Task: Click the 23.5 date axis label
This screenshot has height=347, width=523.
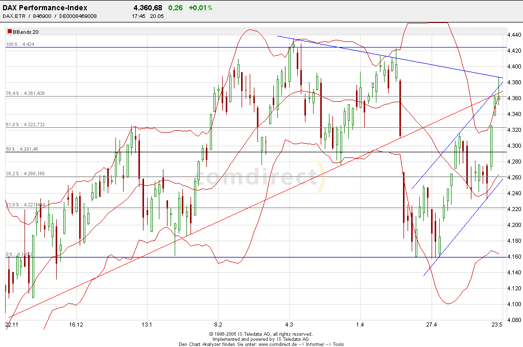Action: [x=497, y=325]
